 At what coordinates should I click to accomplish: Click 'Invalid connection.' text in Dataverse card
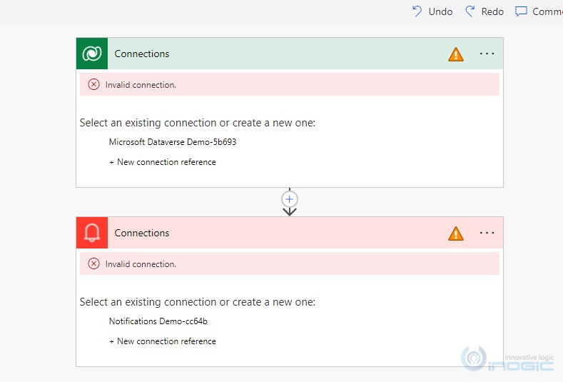click(x=141, y=85)
